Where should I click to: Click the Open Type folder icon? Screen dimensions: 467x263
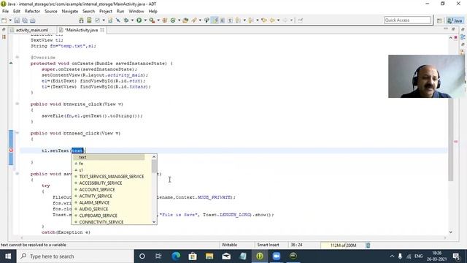[185, 20]
